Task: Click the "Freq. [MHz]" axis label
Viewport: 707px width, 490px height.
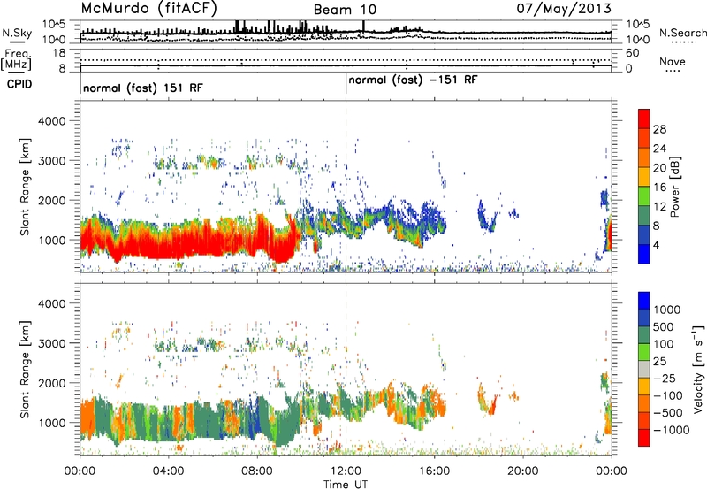Action: [17, 60]
